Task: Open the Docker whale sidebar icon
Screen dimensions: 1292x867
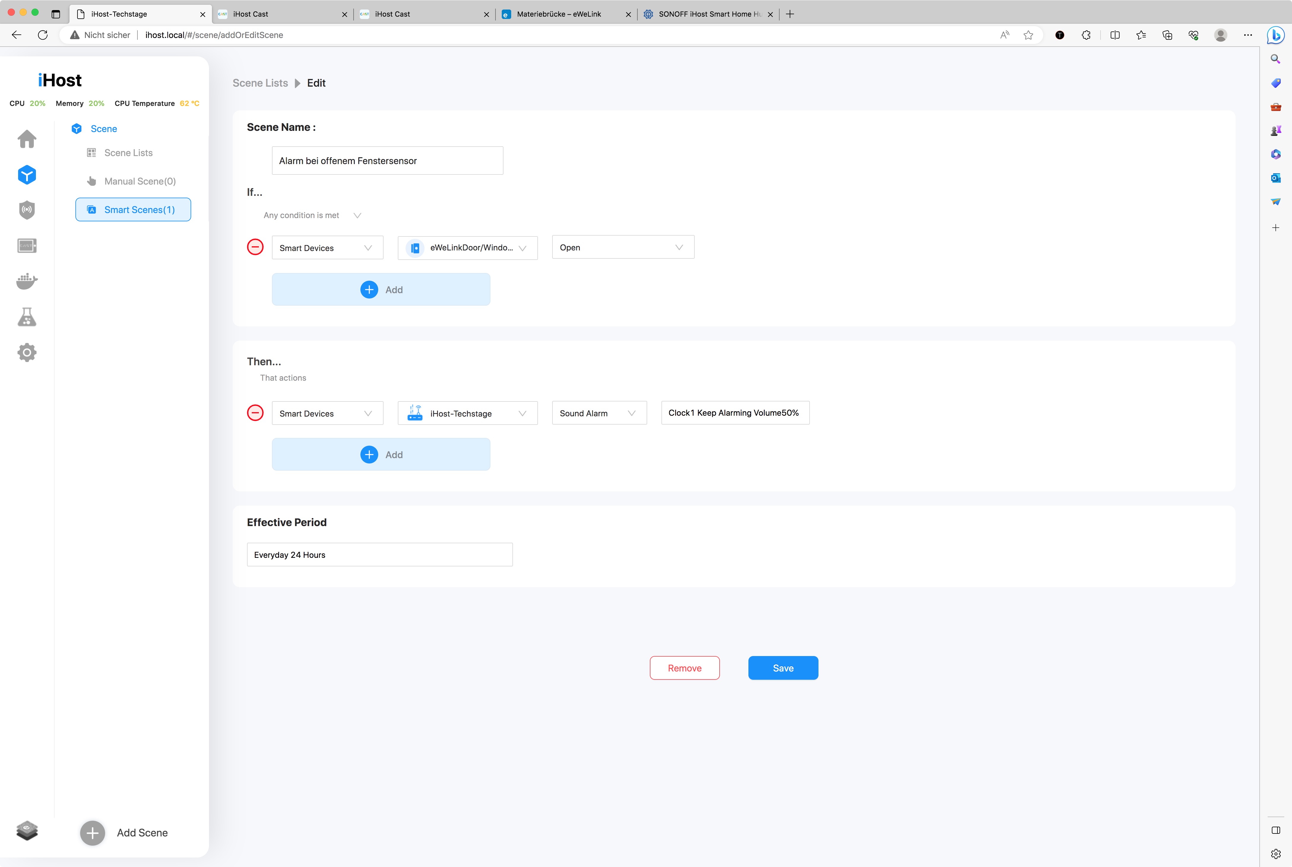Action: point(26,281)
